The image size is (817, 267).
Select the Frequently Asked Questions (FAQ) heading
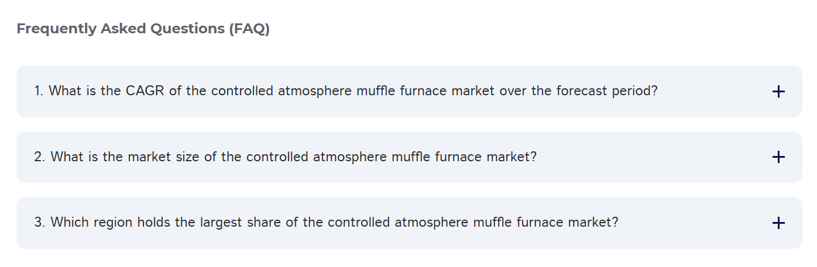point(143,29)
